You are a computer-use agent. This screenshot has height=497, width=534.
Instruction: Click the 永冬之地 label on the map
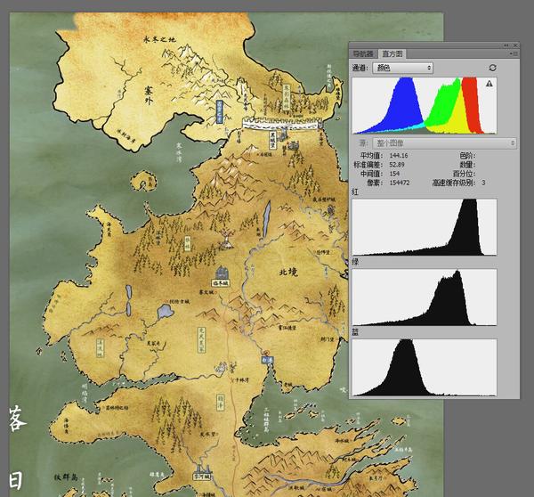159,39
